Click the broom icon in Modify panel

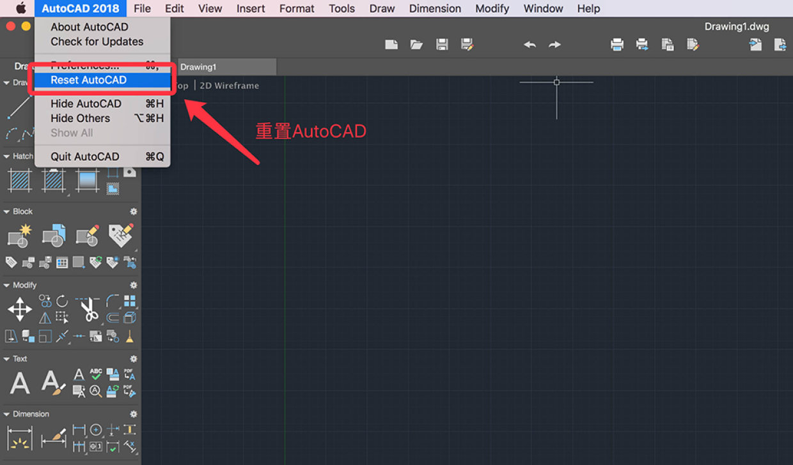pyautogui.click(x=130, y=336)
